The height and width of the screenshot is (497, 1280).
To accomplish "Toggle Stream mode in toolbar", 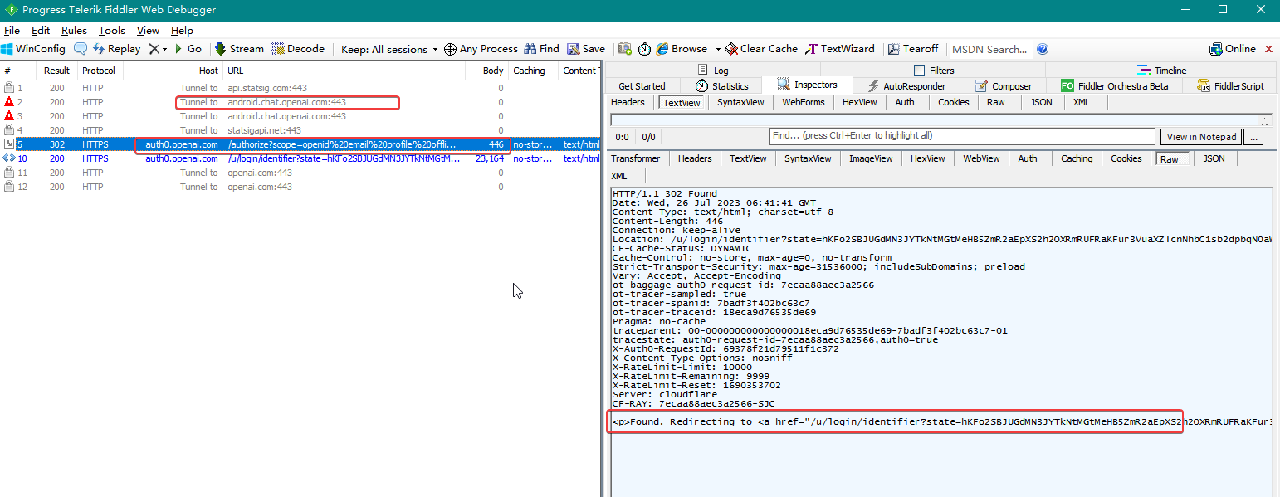I will click(x=239, y=49).
